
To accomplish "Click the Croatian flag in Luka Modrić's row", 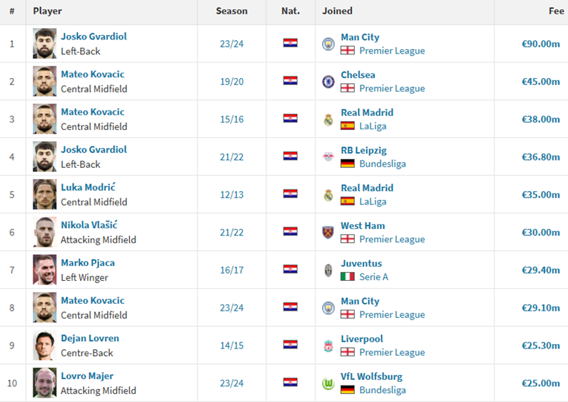I will pos(290,194).
